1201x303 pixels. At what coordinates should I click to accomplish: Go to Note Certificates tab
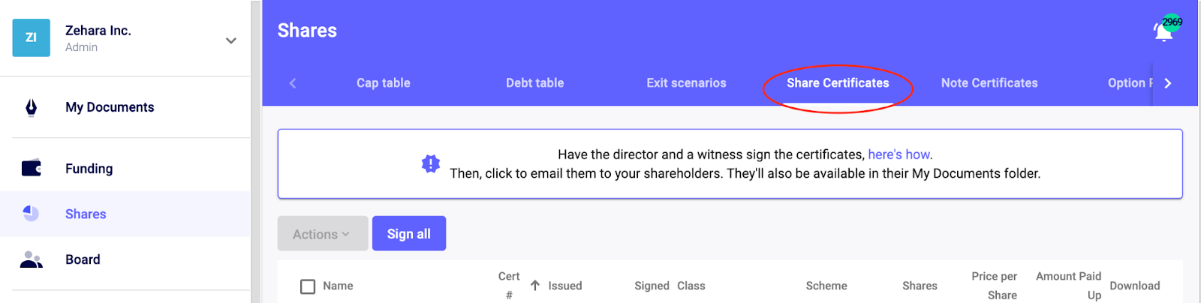[989, 83]
